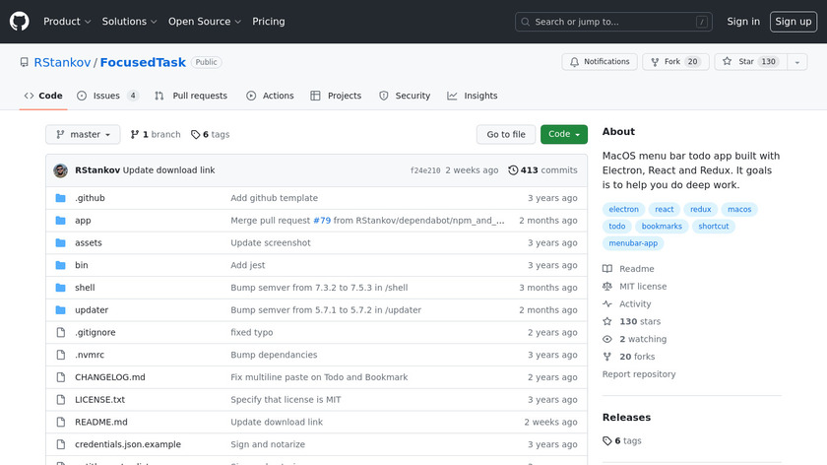Click the README.md file icon
Screen dimensions: 827x465
(60, 422)
